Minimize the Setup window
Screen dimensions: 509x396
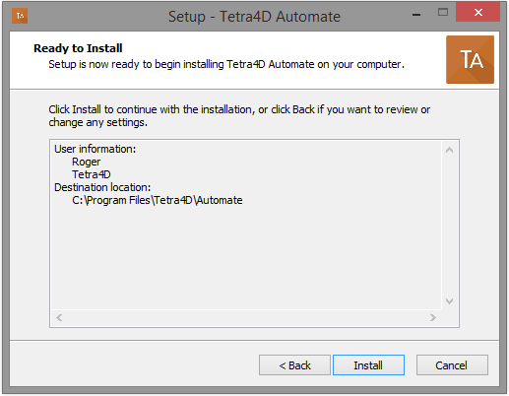[x=416, y=14]
